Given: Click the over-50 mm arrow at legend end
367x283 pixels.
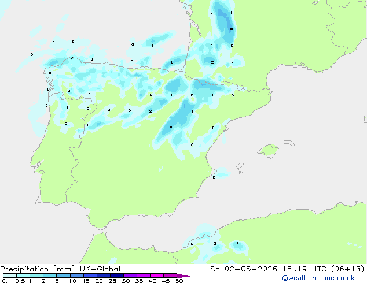Looking at the screenshot, I should pos(183,275).
